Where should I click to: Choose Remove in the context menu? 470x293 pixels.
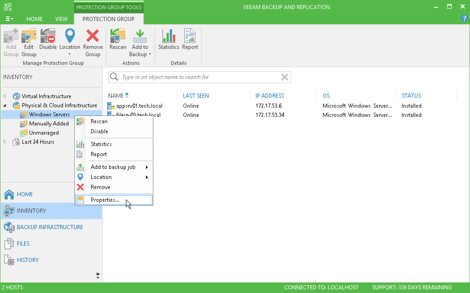[x=114, y=187]
